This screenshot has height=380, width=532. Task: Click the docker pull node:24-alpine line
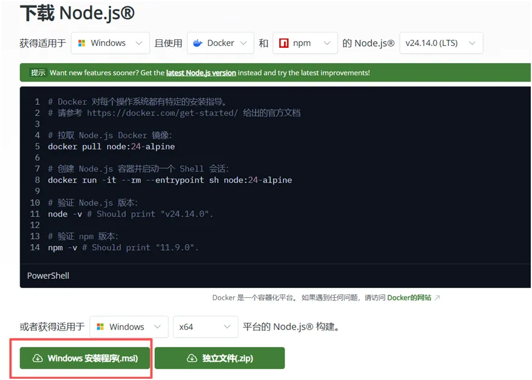coord(111,146)
